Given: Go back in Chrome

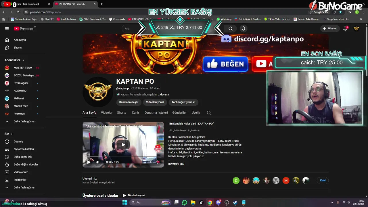Looking at the screenshot, I should coord(4,12).
